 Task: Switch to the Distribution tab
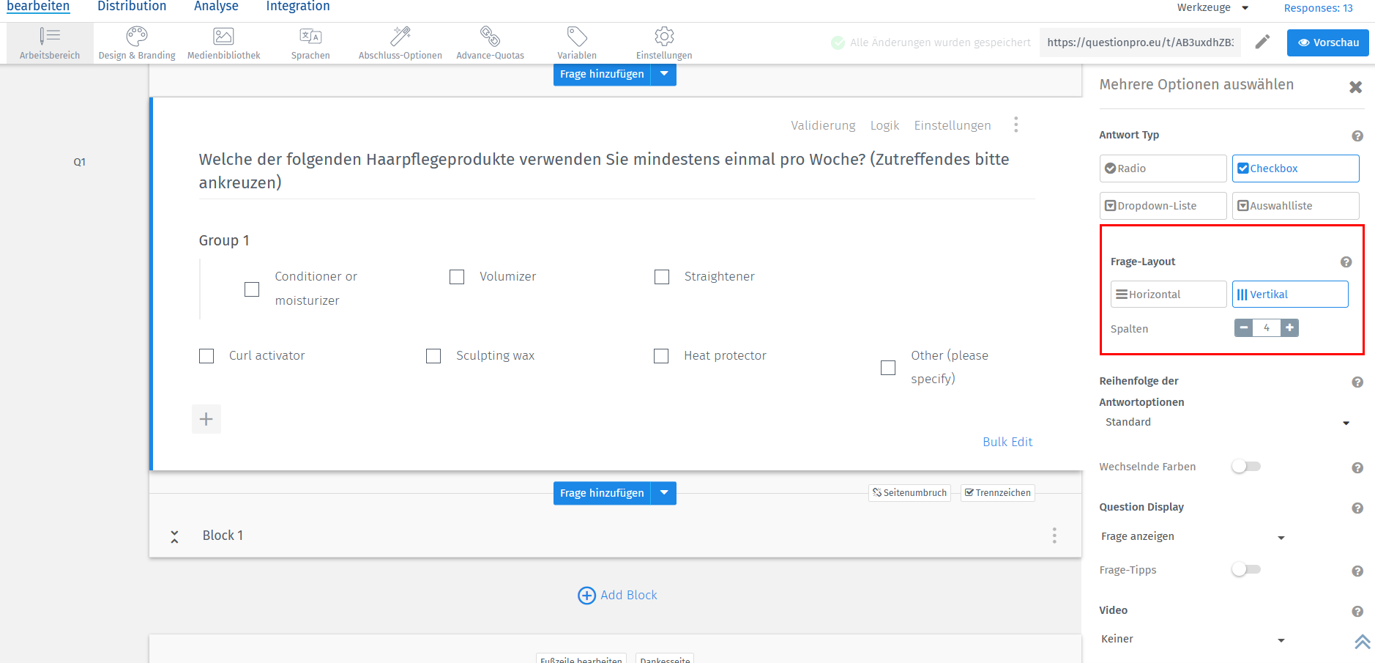[x=132, y=7]
